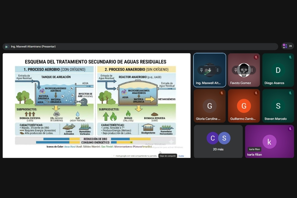This screenshot has width=297, height=198.
Task: Click the METANOGÉNESIS label
Action: point(167,99)
